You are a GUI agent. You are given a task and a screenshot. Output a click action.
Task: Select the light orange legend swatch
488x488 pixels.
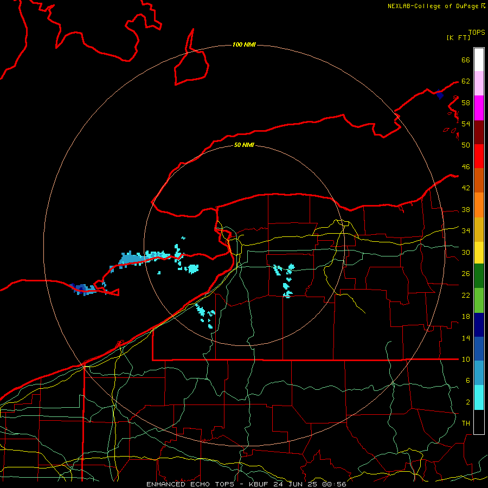point(479,205)
